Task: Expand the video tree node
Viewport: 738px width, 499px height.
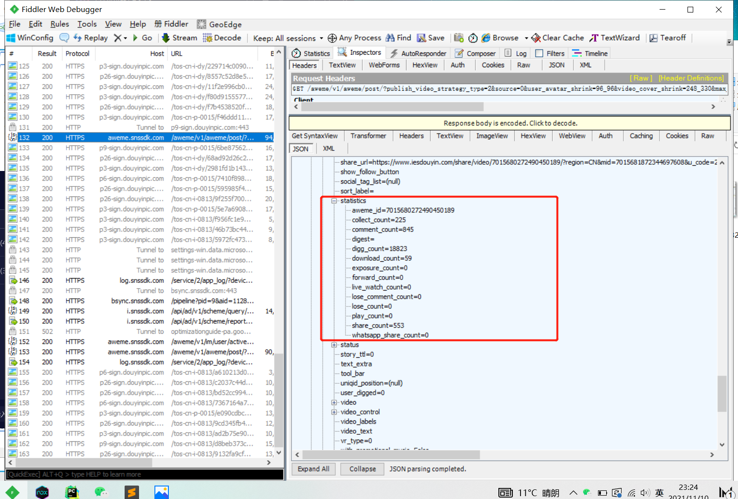Action: [334, 402]
